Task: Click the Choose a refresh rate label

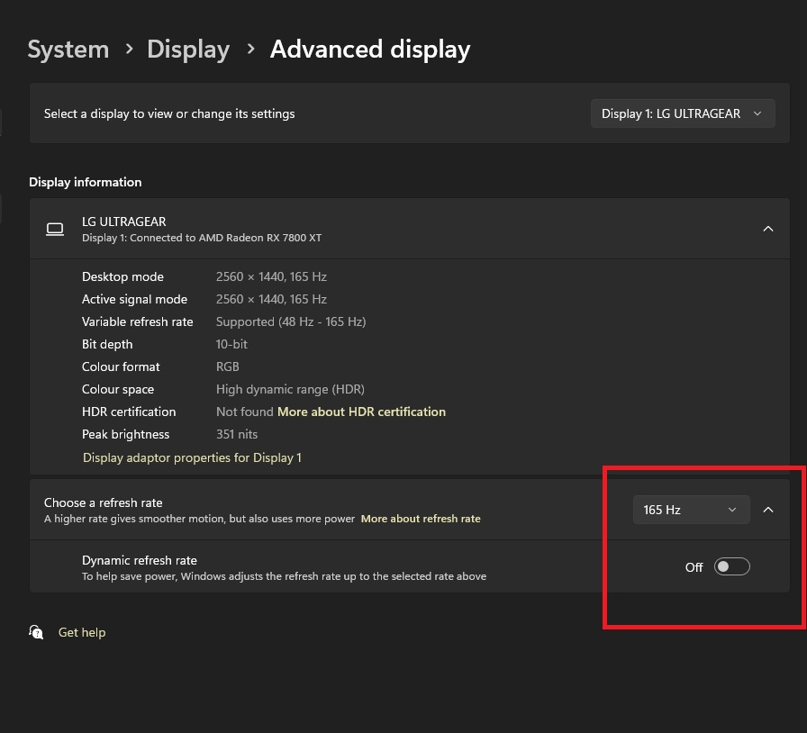Action: click(x=104, y=502)
